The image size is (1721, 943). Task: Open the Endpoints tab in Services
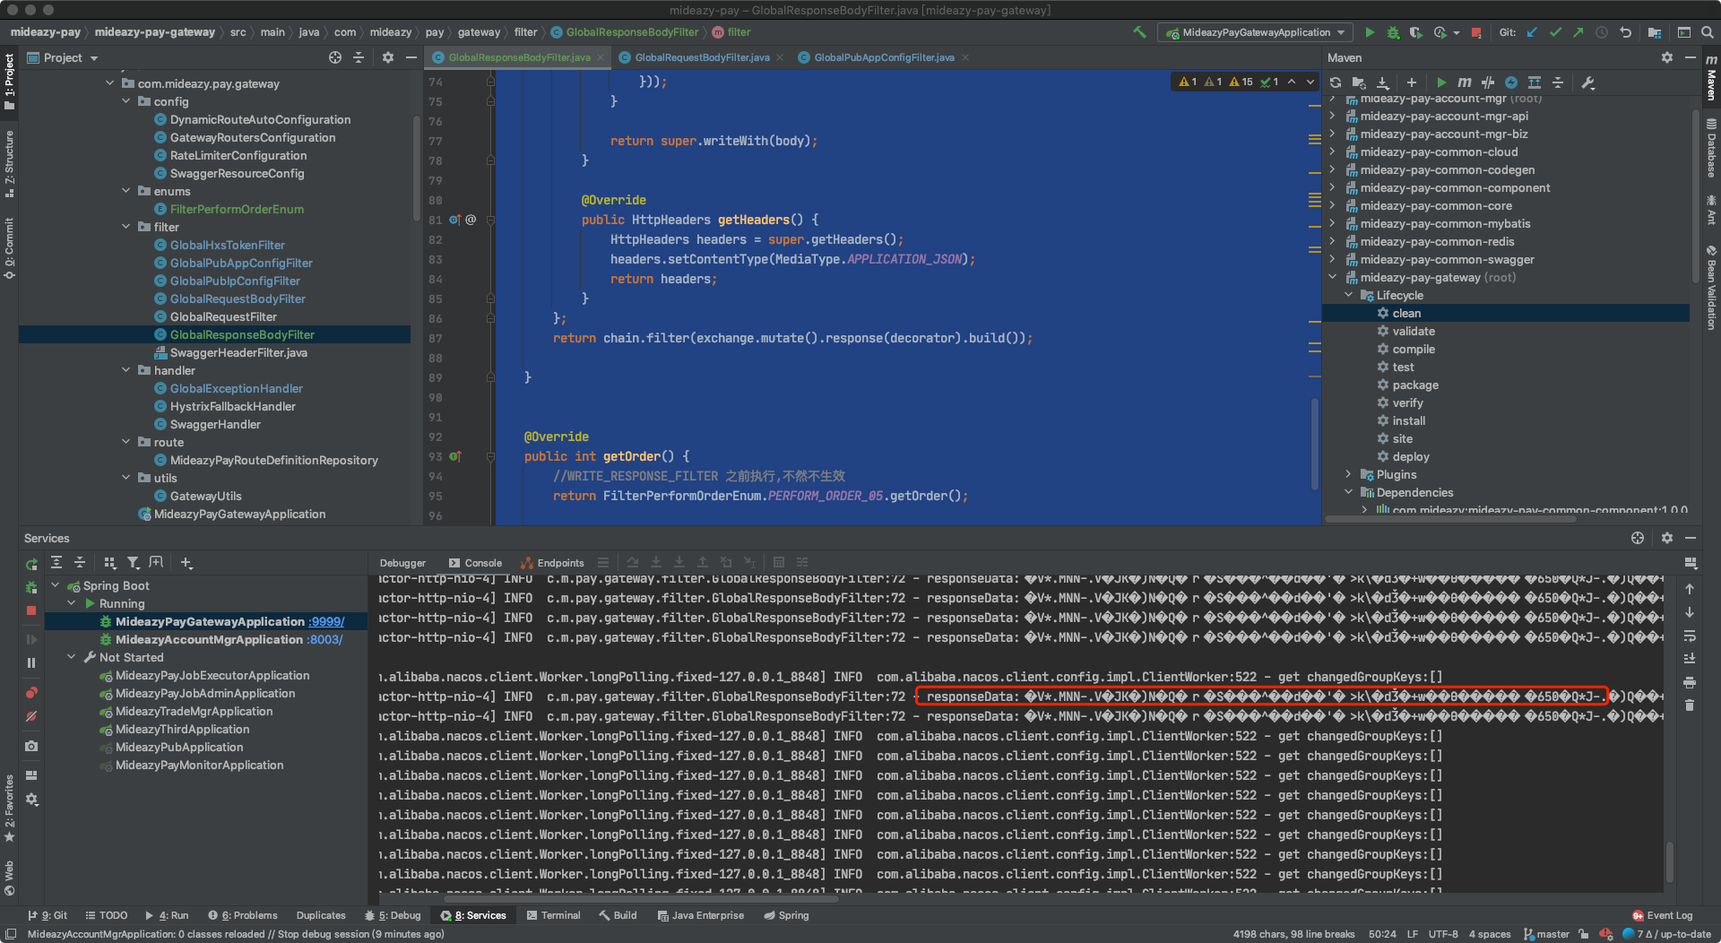coord(552,563)
